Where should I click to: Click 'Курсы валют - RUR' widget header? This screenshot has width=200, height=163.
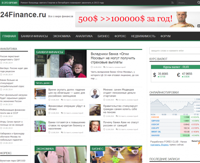[x=176, y=67]
